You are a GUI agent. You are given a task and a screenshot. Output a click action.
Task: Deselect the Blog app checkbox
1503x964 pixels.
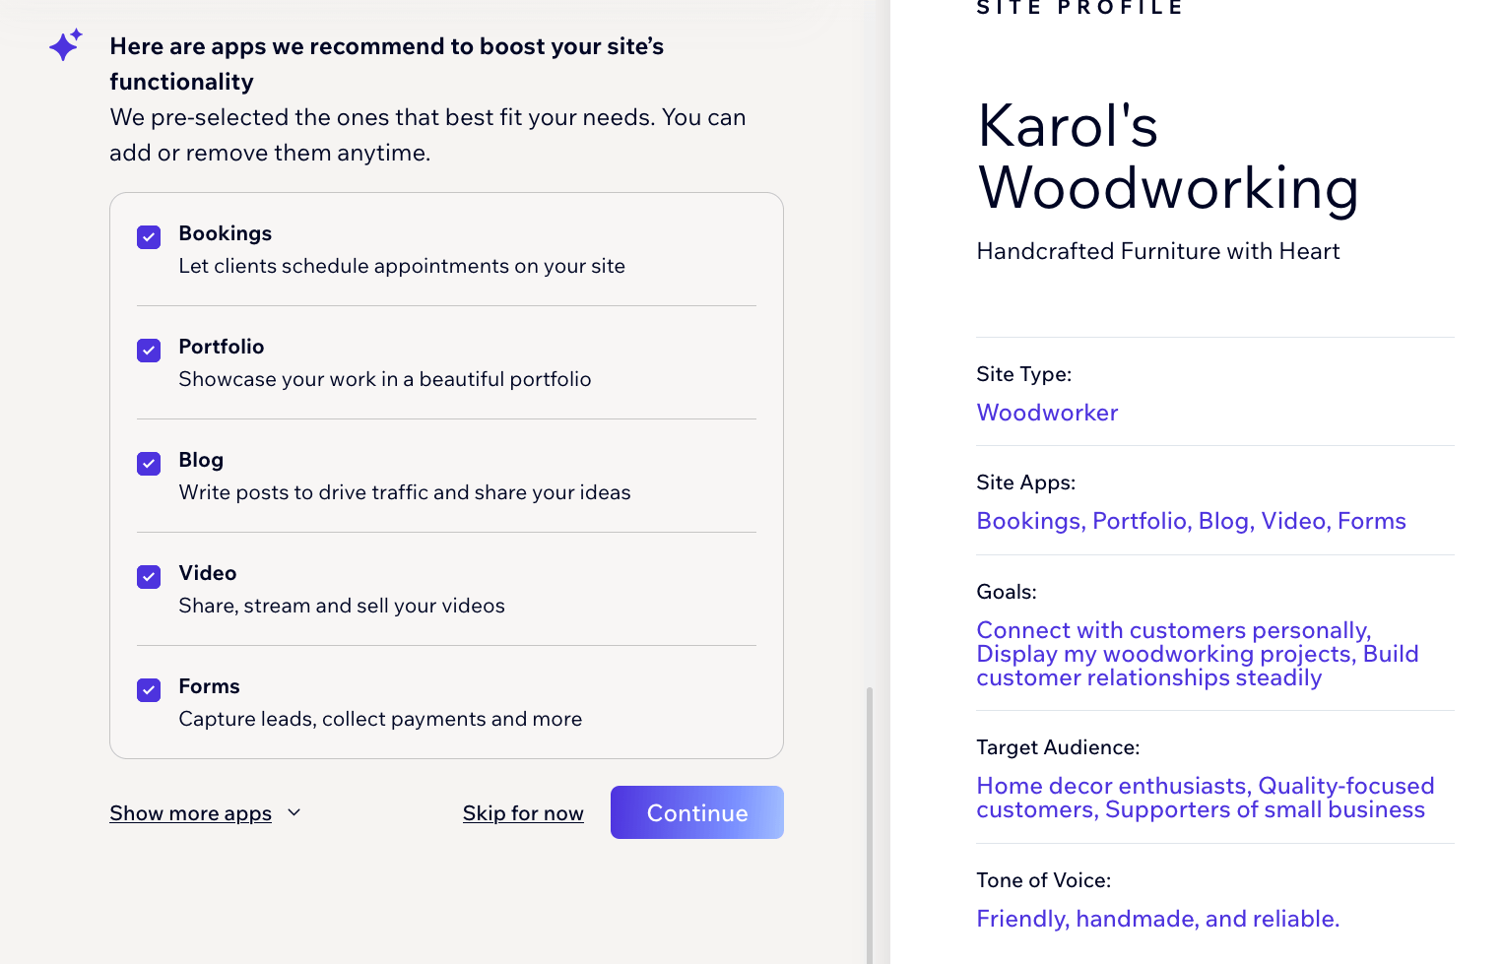[x=149, y=464]
